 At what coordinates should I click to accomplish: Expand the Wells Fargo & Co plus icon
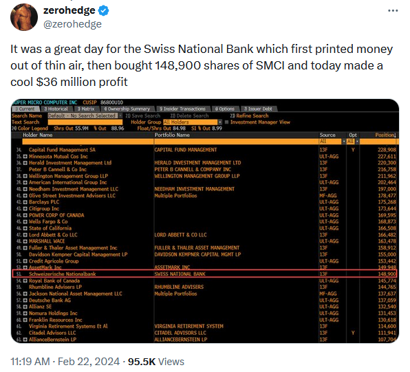25,221
